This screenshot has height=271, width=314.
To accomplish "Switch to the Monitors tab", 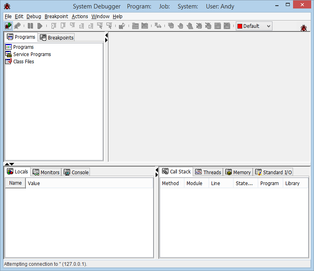I will point(46,172).
